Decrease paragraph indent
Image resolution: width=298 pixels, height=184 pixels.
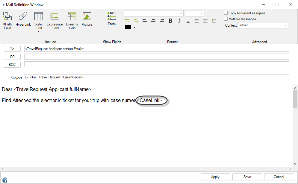click(x=214, y=21)
